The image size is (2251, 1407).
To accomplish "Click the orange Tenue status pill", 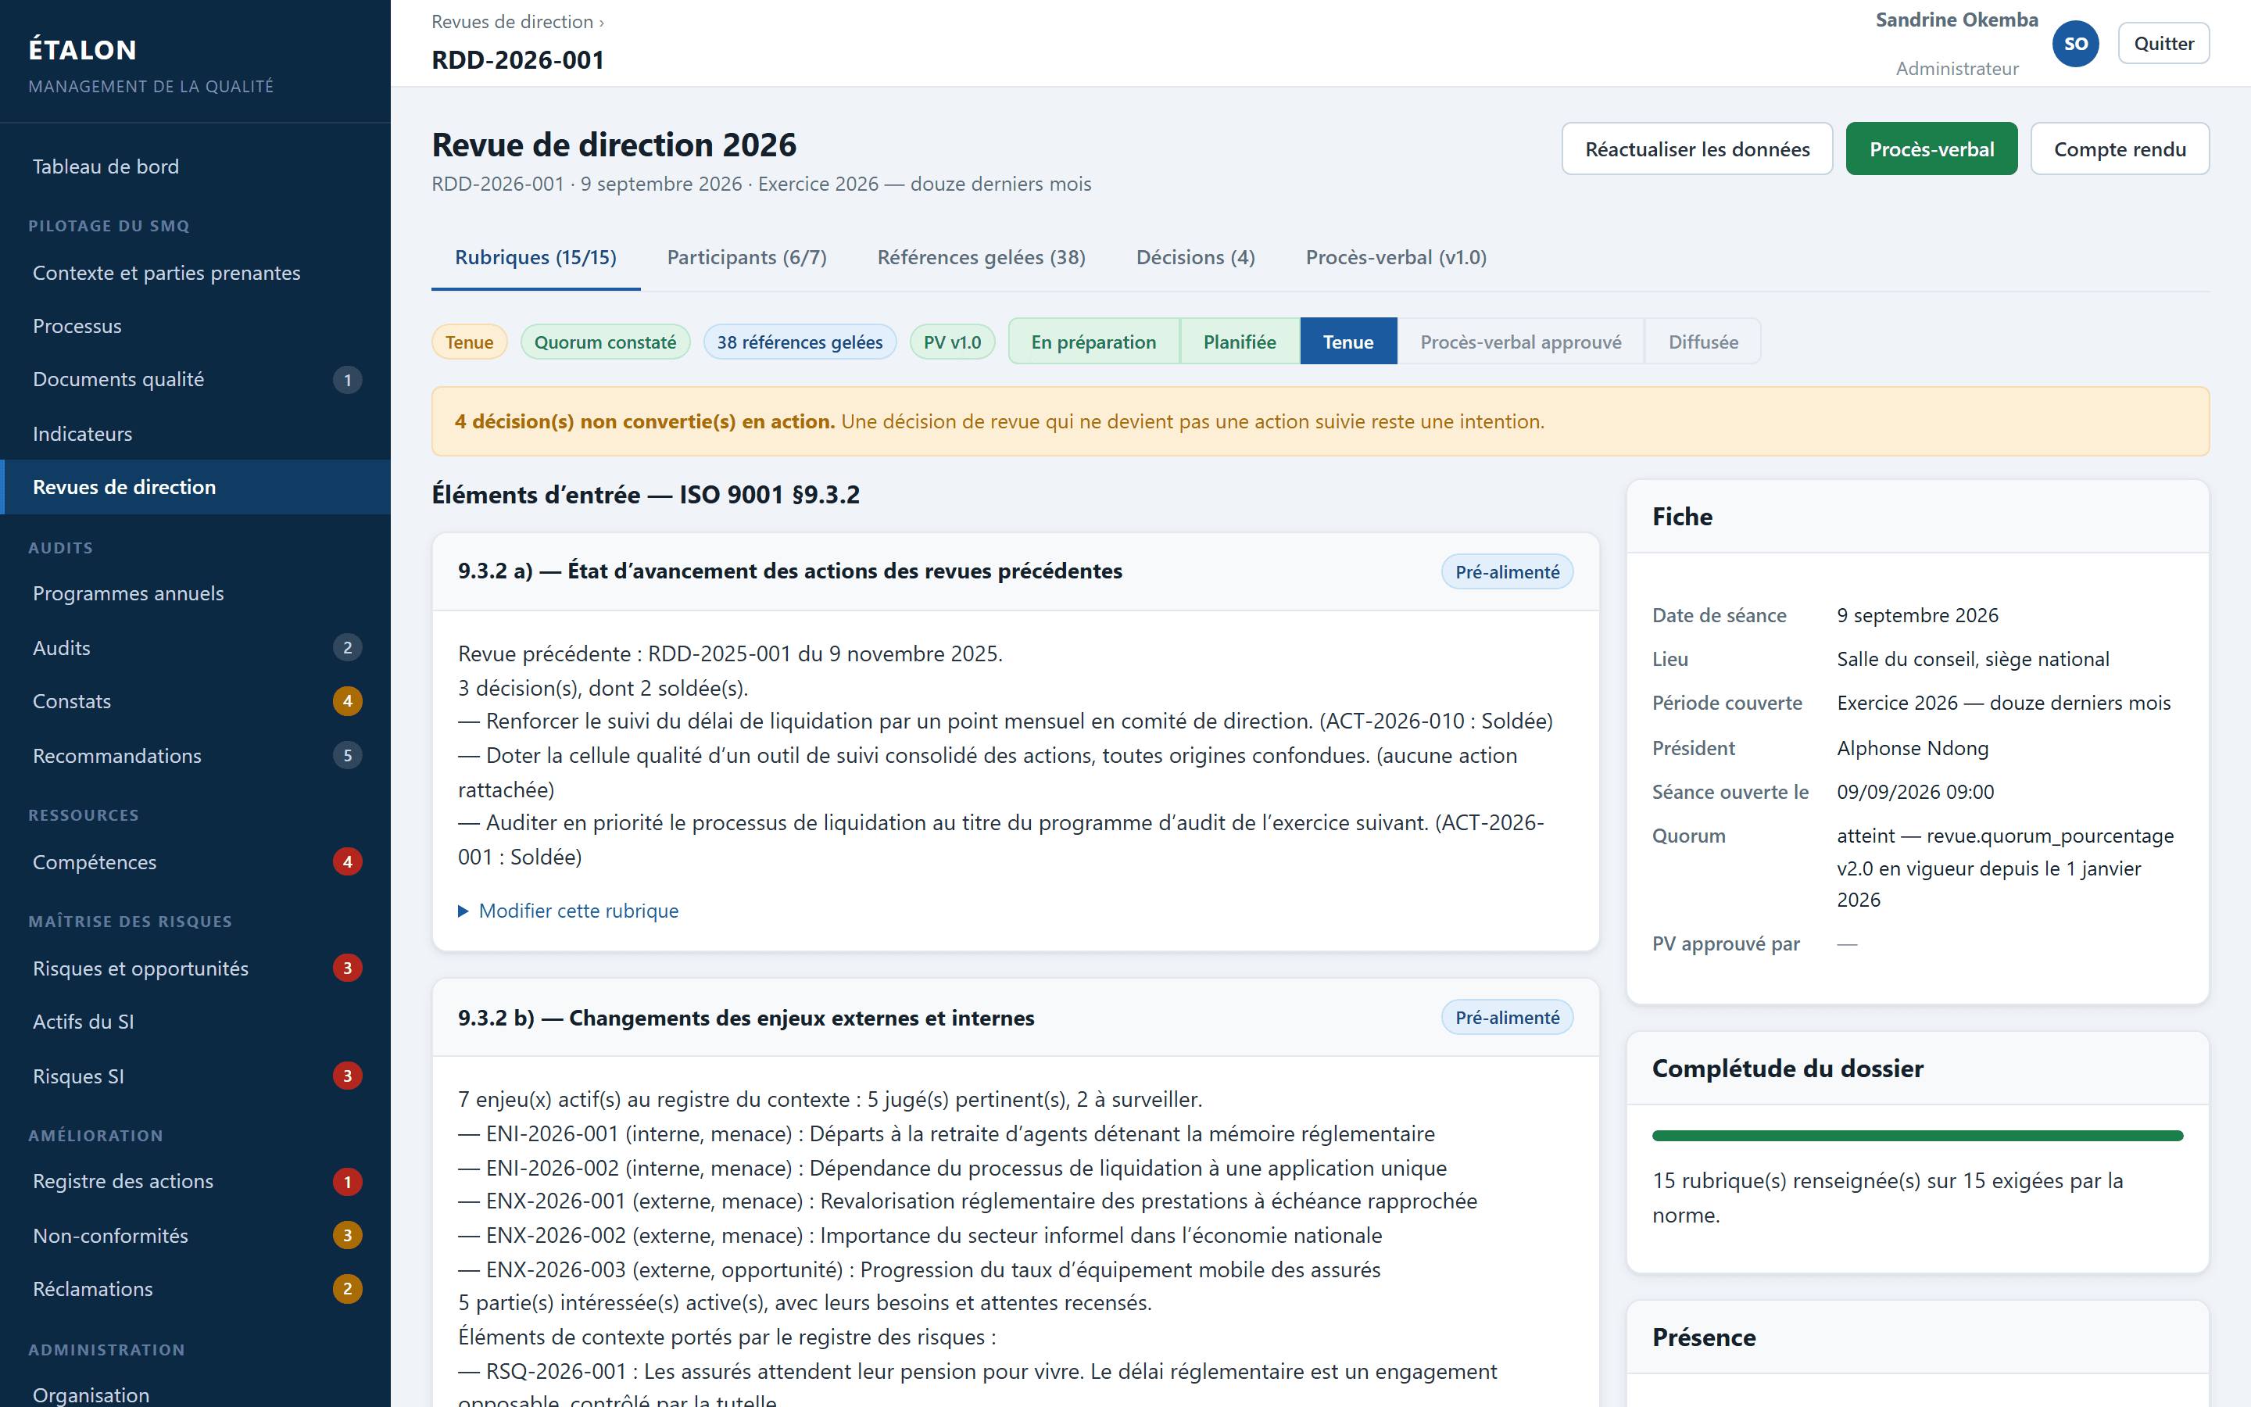I will click(469, 342).
